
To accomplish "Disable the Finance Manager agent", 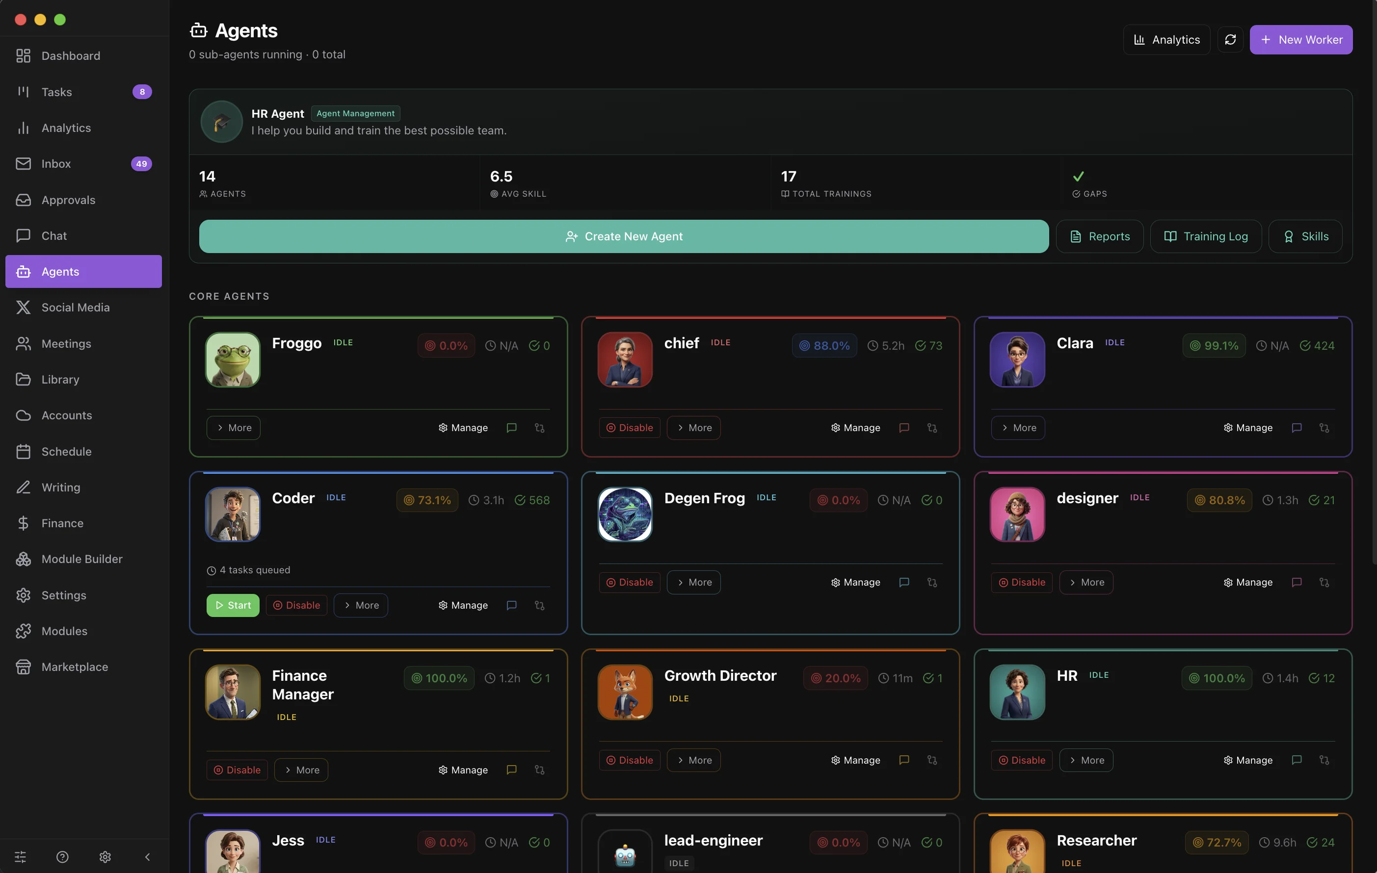I will pyautogui.click(x=237, y=770).
